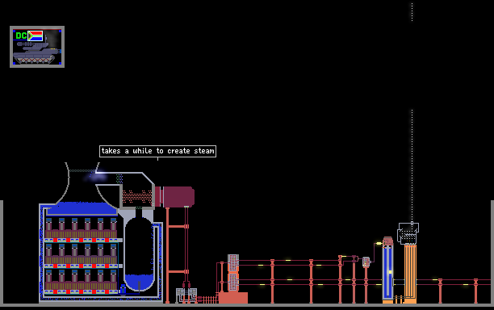This screenshot has height=310, width=494.
Task: Click the 'takes a while to create steam' sign
Action: [x=157, y=151]
